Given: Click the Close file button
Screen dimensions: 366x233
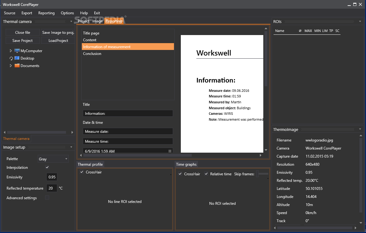Looking at the screenshot, I should tap(23, 33).
